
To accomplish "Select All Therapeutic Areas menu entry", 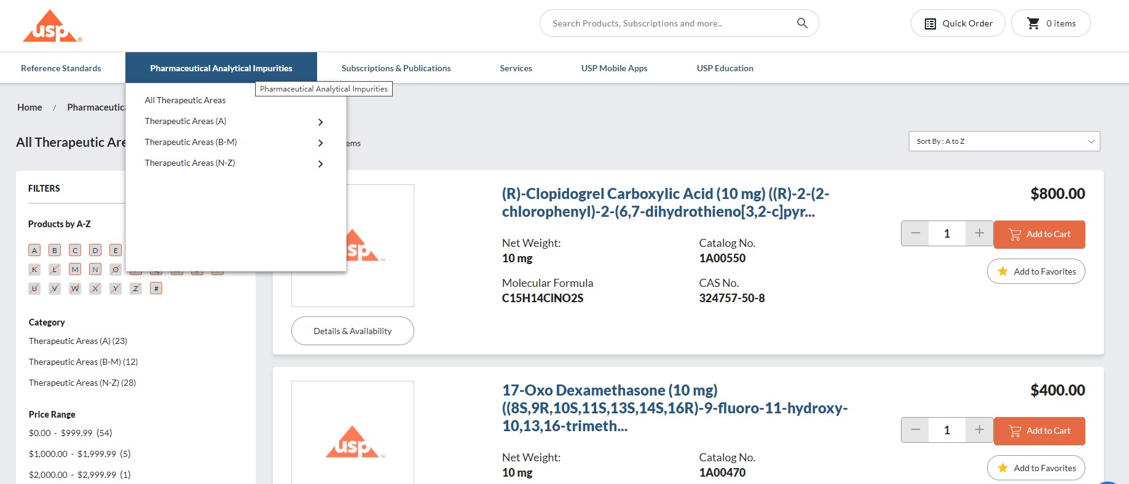I will pyautogui.click(x=185, y=100).
